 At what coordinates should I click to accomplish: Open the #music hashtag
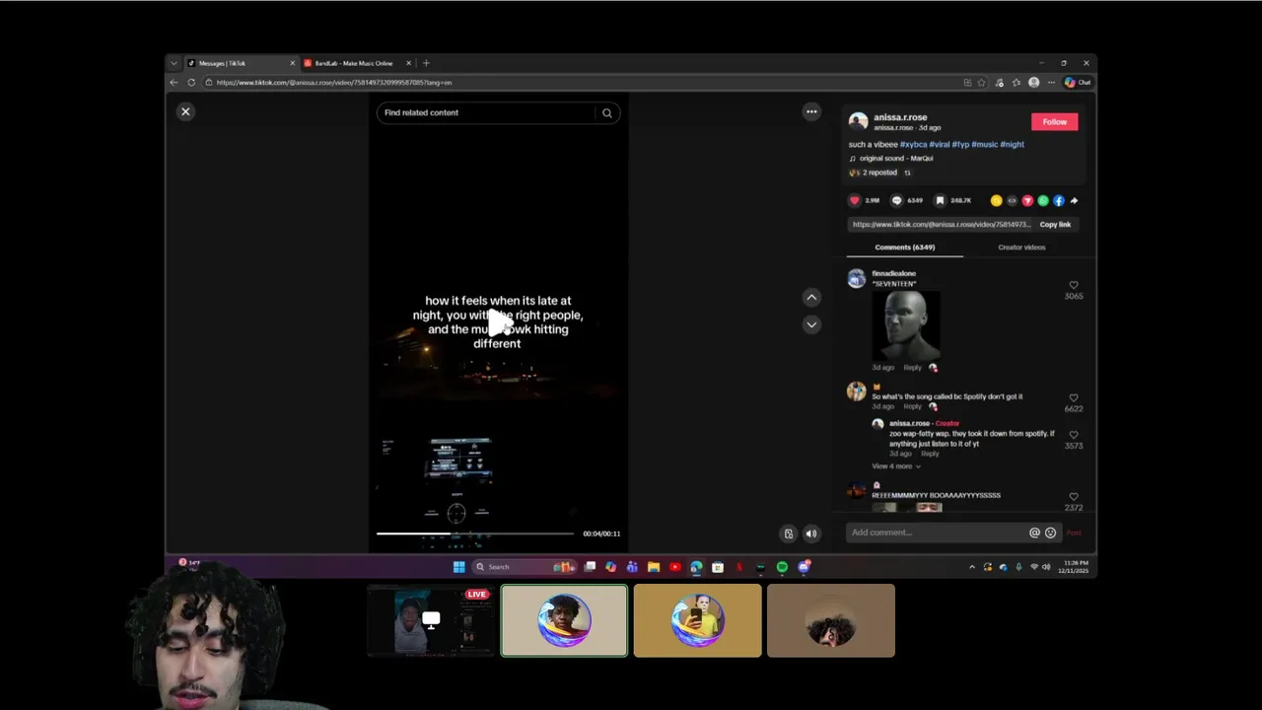[985, 144]
